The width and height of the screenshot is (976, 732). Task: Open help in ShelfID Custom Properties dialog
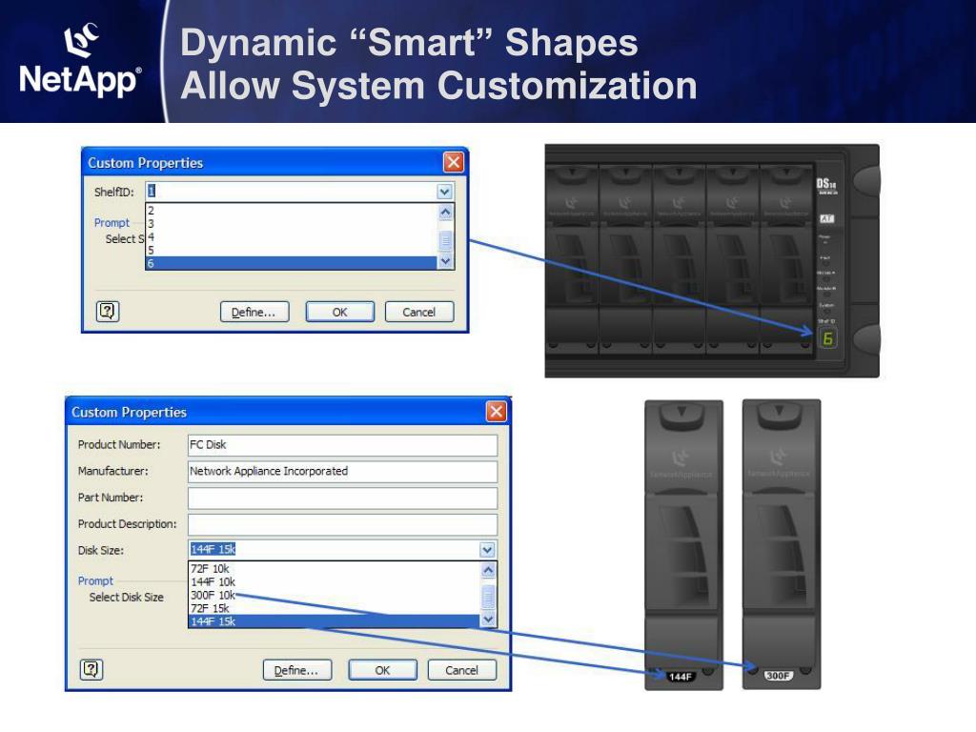pos(108,311)
